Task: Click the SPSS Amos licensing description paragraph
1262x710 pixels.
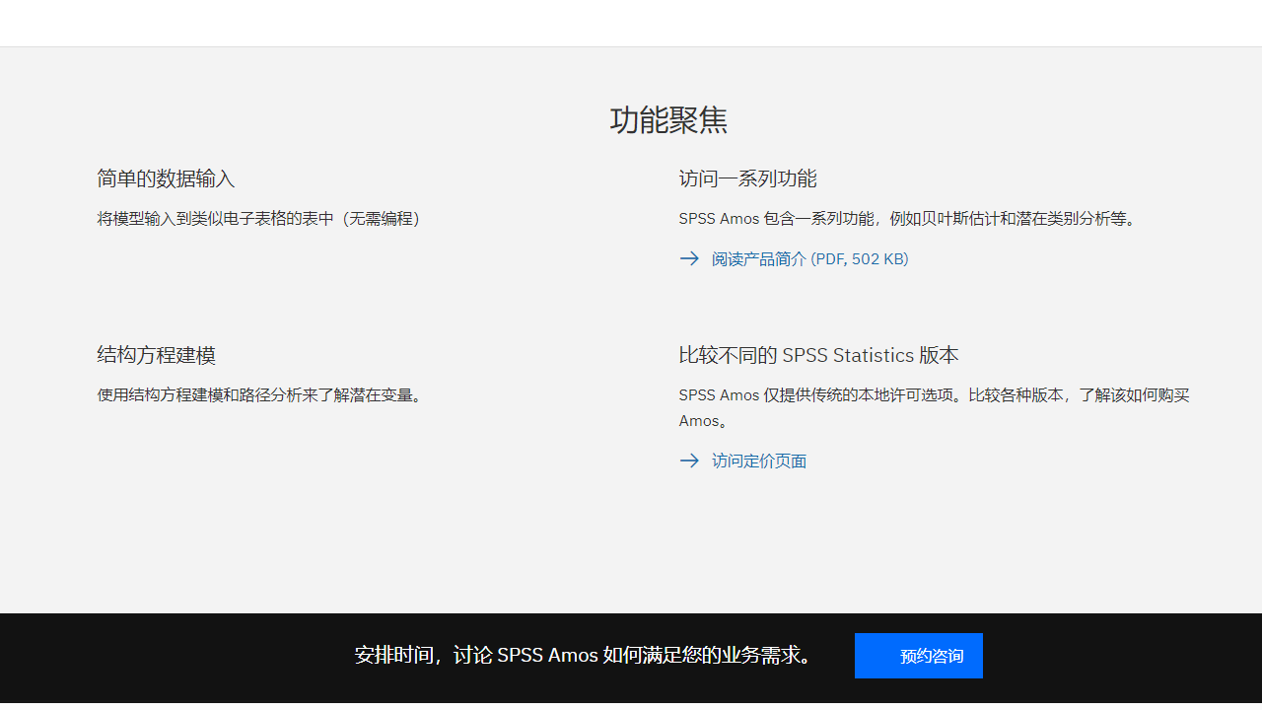Action: point(934,407)
